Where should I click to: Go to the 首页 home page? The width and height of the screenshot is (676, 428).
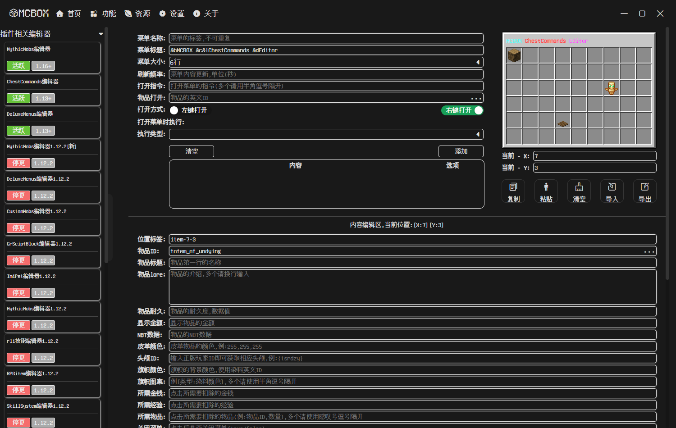69,14
